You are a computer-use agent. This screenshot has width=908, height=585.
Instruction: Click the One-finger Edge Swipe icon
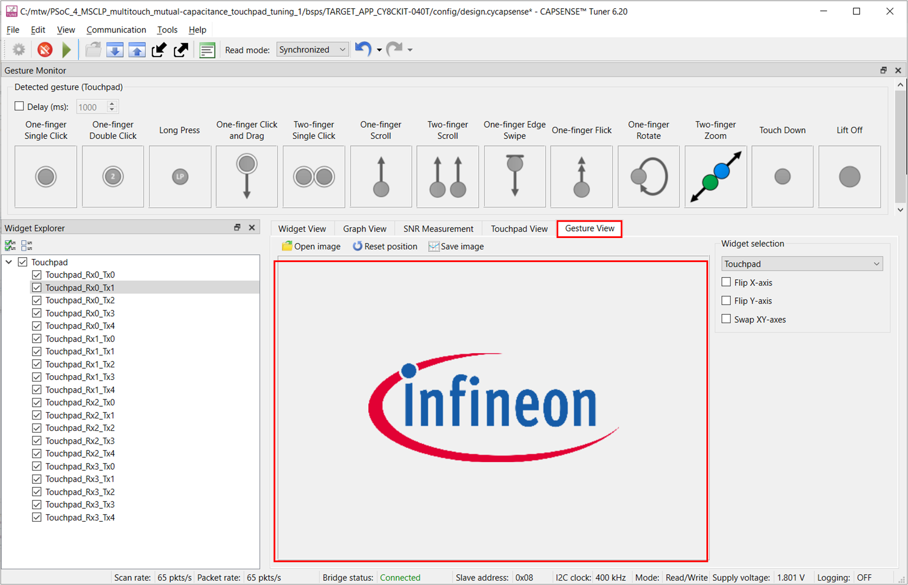pos(515,177)
